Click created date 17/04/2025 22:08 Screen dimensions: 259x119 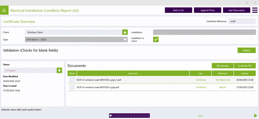(245, 87)
